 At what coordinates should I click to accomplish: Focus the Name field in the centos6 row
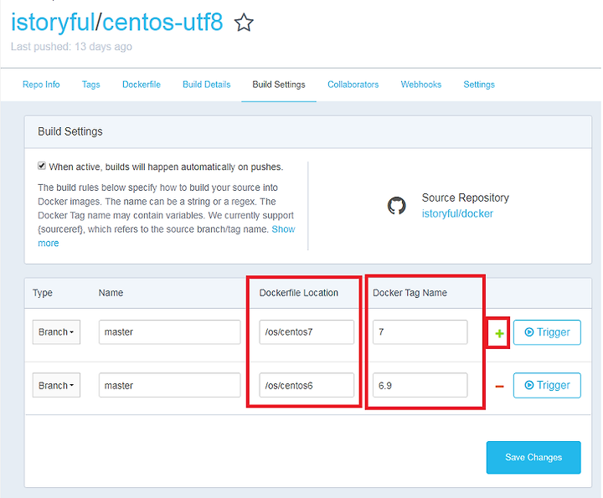pos(169,385)
